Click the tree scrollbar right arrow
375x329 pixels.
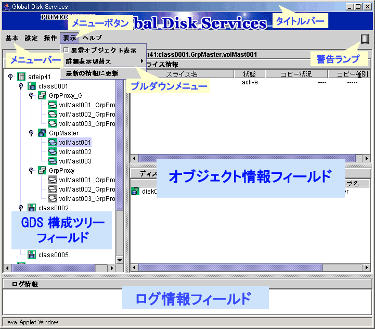pos(111,268)
